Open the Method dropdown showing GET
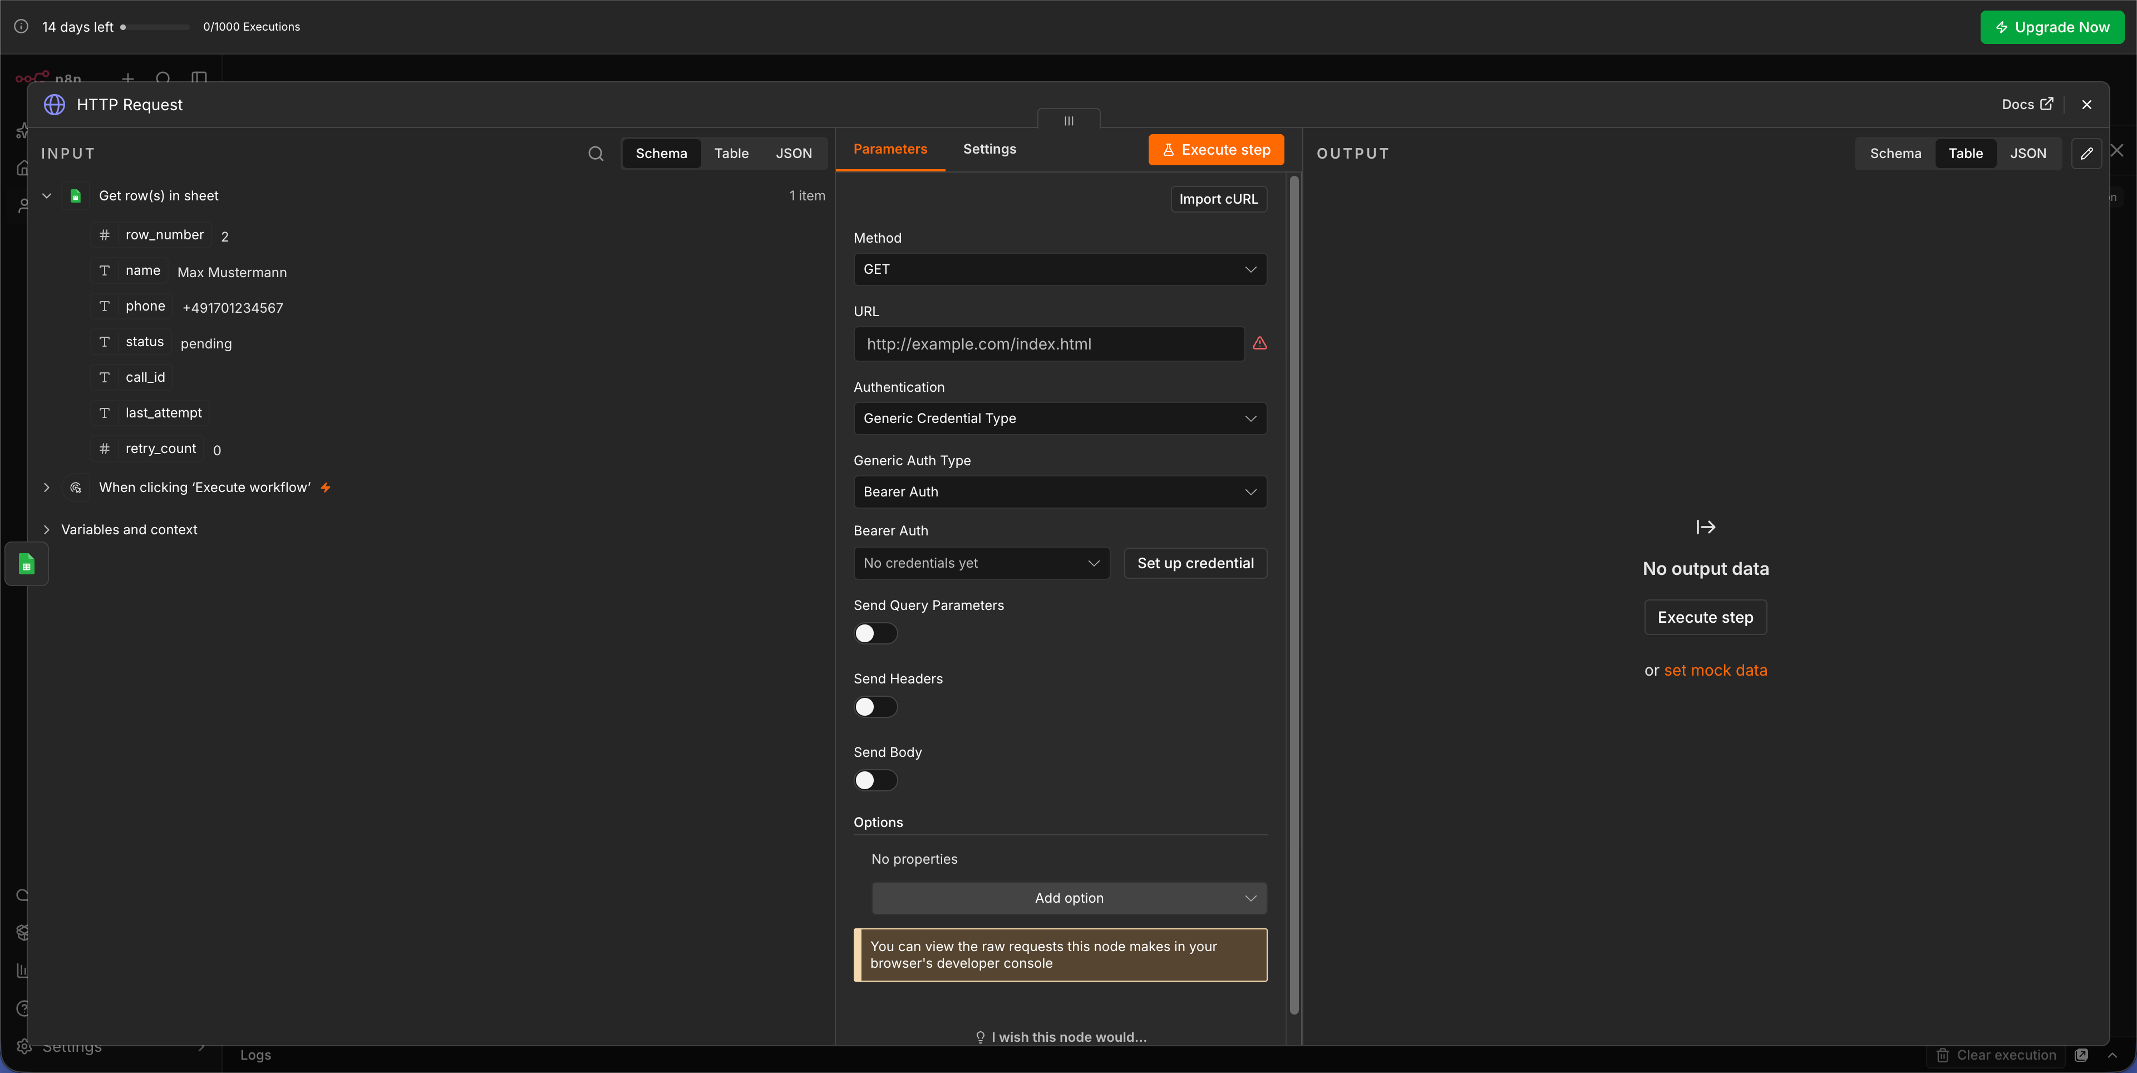Viewport: 2137px width, 1073px height. (1060, 270)
